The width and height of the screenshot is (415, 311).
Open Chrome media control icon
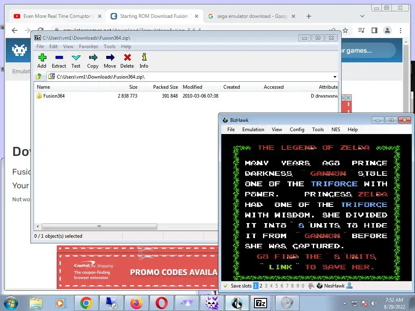click(361, 30)
